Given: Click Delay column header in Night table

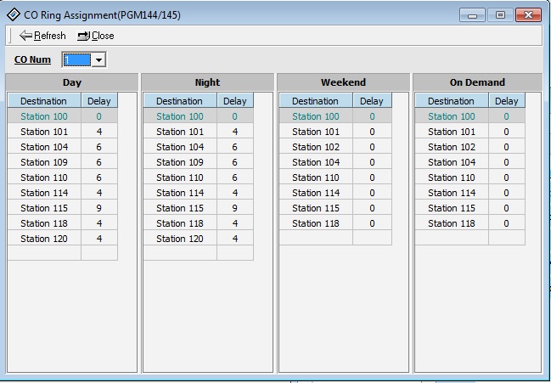Looking at the screenshot, I should (x=234, y=101).
